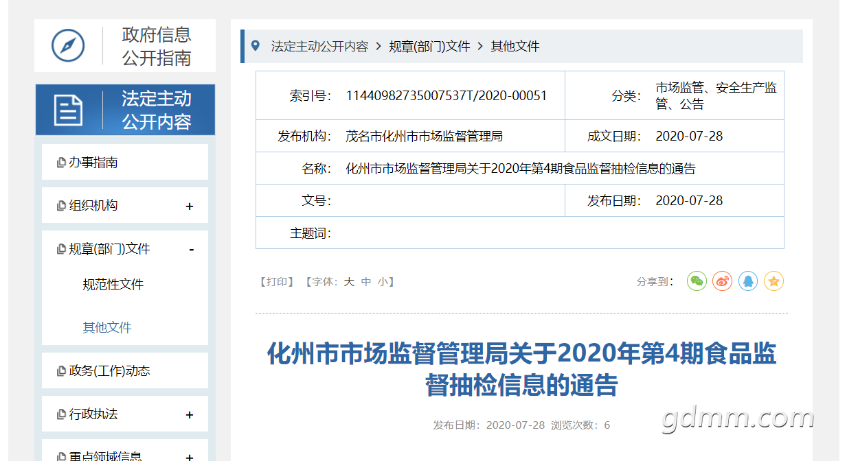Click the small icon beside 办事指南

[x=61, y=163]
